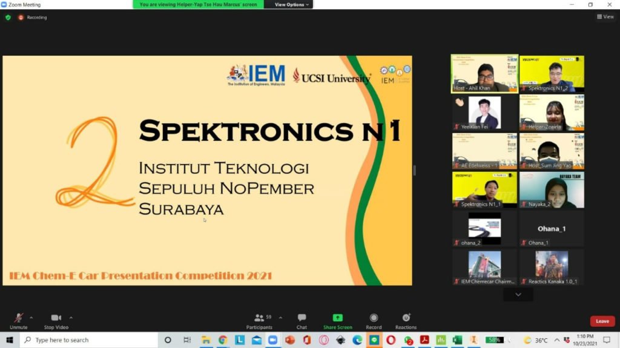Viewport: 620px width, 348px height.
Task: Show more participants with down chevron
Action: (x=518, y=295)
